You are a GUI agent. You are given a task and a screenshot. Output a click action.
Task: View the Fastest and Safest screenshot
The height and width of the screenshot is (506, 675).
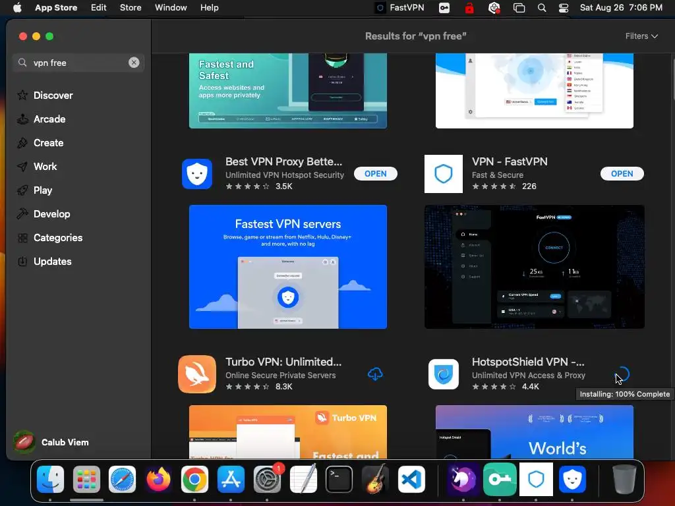pyautogui.click(x=287, y=91)
